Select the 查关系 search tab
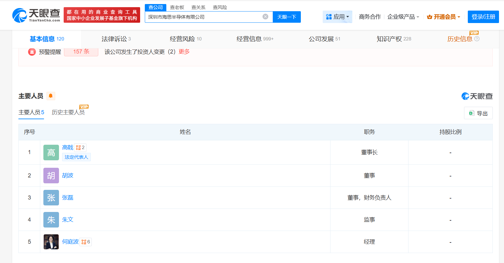The image size is (504, 263). pos(198,7)
